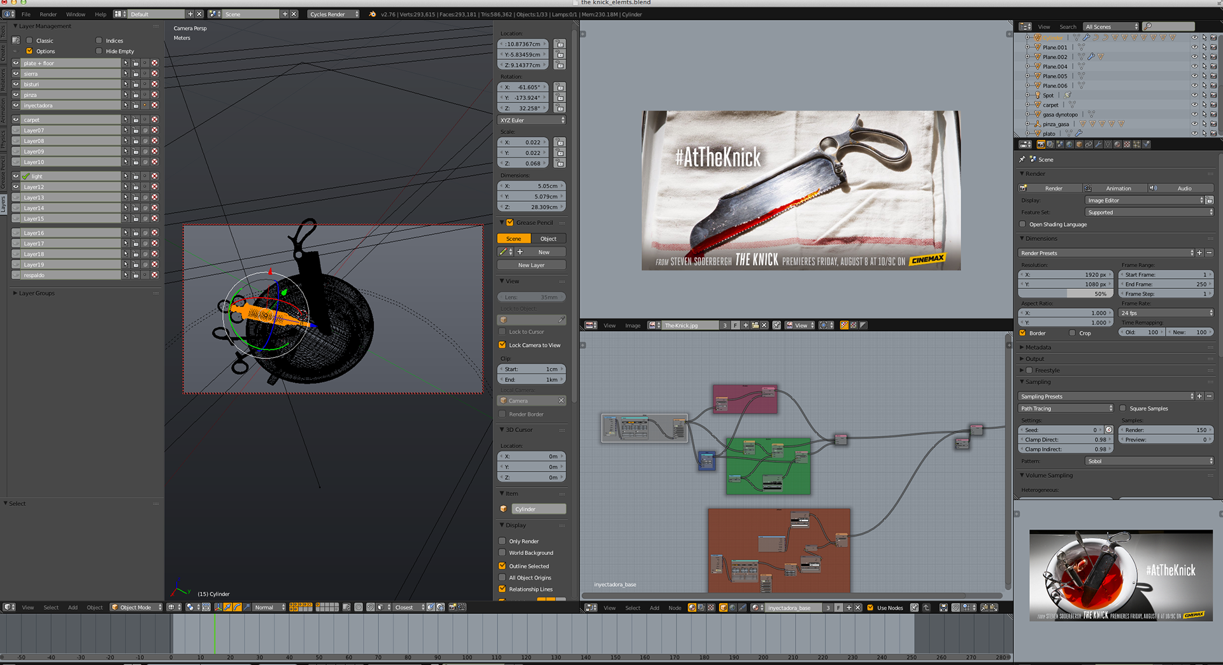Open the Image menu in Image Editor

pos(633,325)
